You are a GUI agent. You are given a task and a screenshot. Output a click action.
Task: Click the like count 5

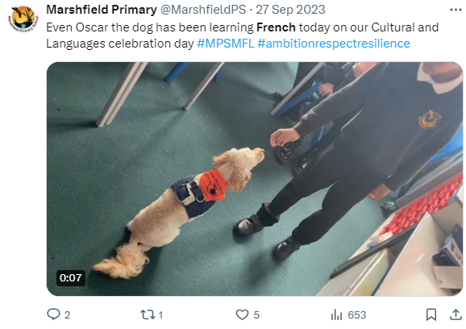(x=256, y=314)
